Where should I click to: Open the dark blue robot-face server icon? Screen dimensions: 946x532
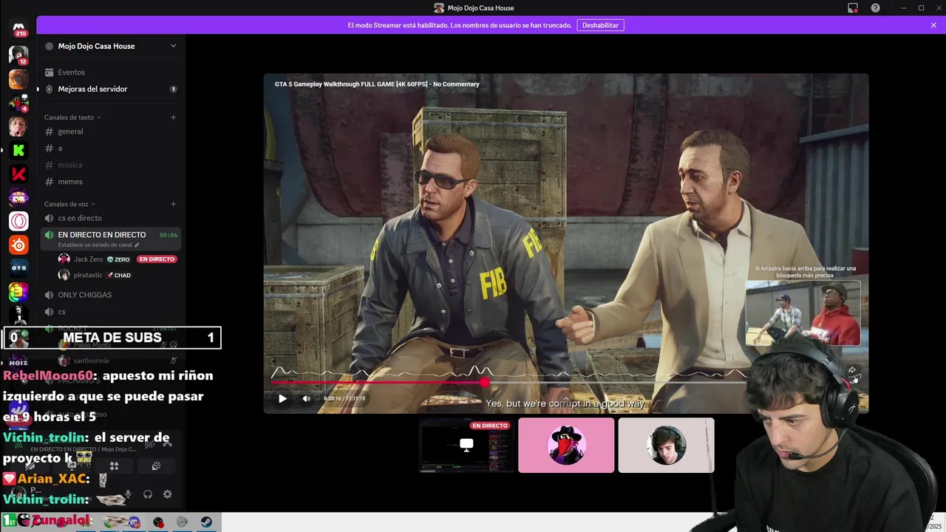pyautogui.click(x=18, y=268)
